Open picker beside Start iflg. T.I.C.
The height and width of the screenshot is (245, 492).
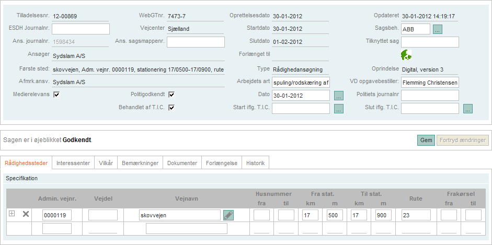tap(339, 109)
